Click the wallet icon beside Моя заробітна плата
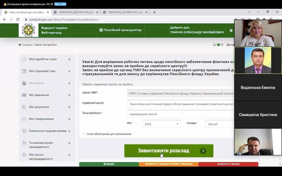 click(24, 59)
